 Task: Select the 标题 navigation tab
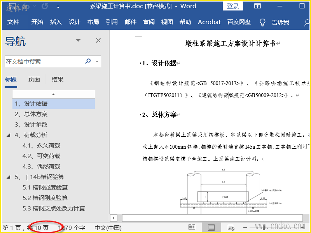11,80
